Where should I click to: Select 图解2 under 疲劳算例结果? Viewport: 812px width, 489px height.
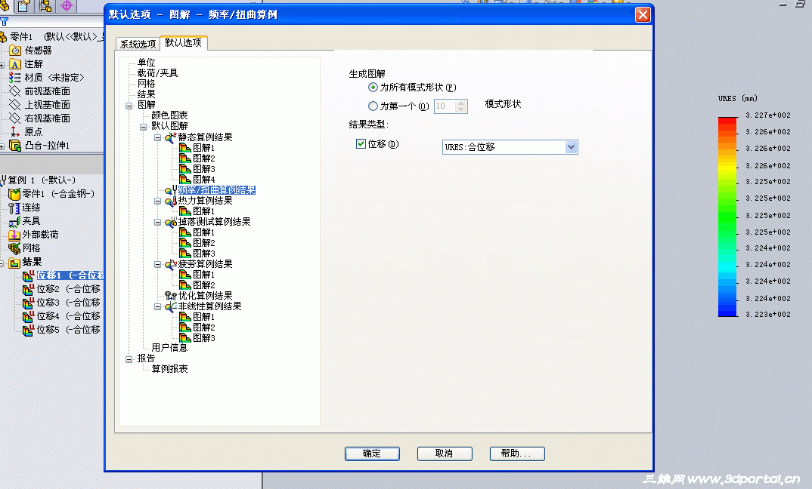pyautogui.click(x=204, y=285)
